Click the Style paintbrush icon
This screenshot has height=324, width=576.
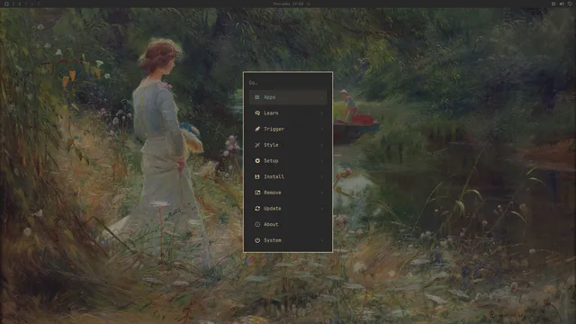[x=257, y=145]
